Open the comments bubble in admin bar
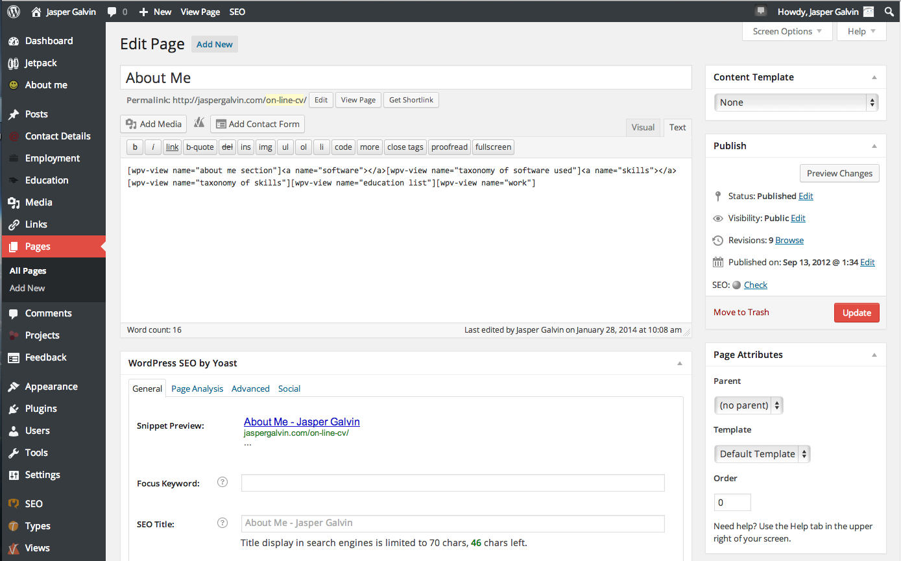Viewport: 901px width, 561px height. (x=117, y=12)
